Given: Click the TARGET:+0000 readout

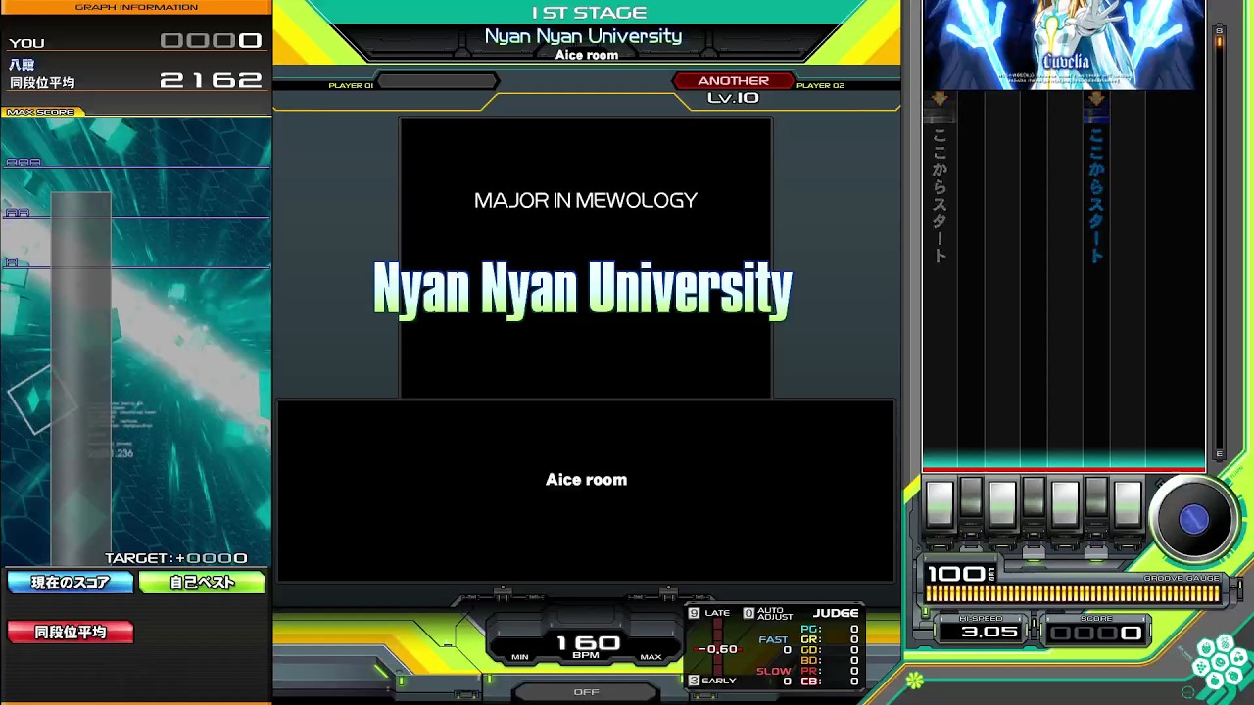Looking at the screenshot, I should [176, 558].
